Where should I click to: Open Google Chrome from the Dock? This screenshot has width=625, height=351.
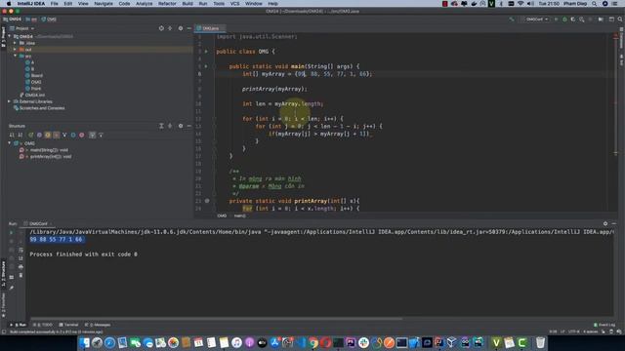click(x=313, y=342)
